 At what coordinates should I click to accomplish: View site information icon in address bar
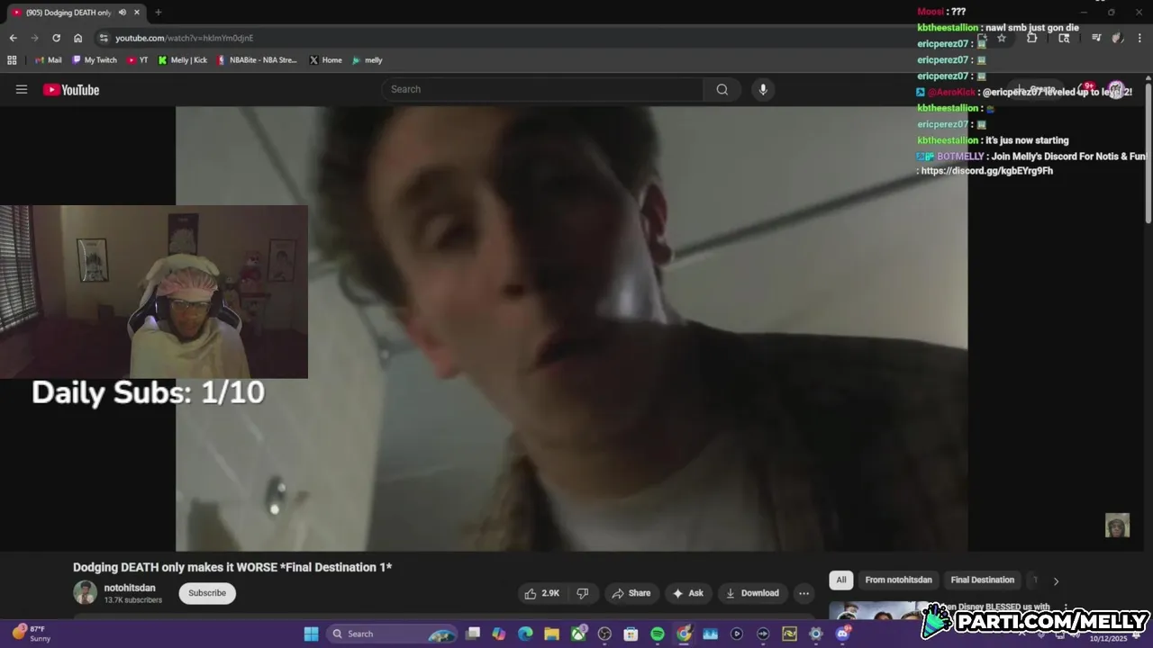(104, 38)
